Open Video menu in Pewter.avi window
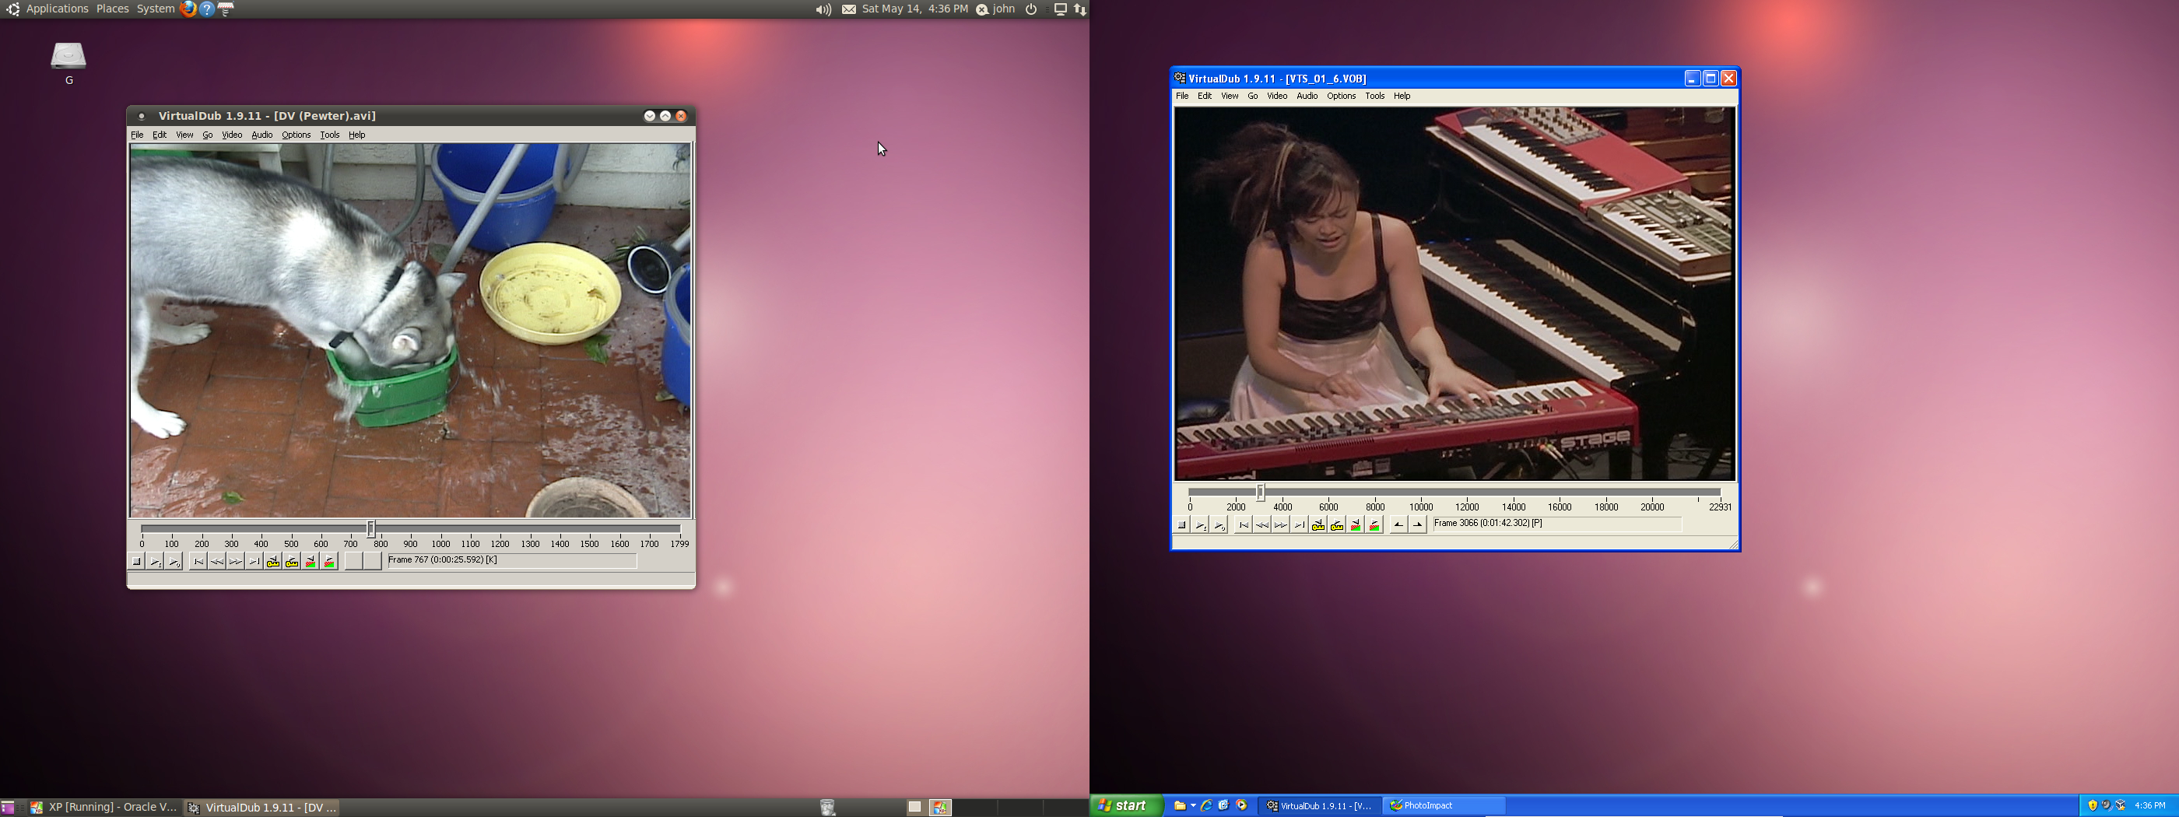Viewport: 2179px width, 817px height. pos(232,135)
